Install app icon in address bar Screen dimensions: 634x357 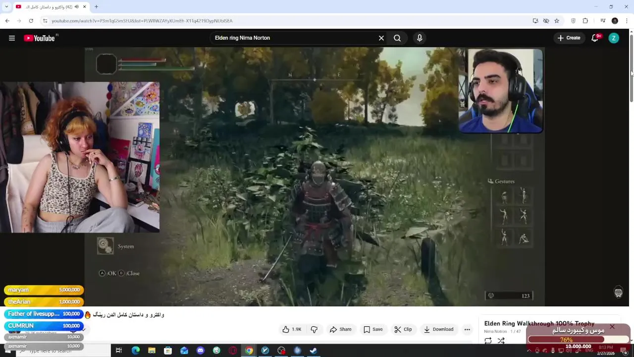tap(535, 21)
